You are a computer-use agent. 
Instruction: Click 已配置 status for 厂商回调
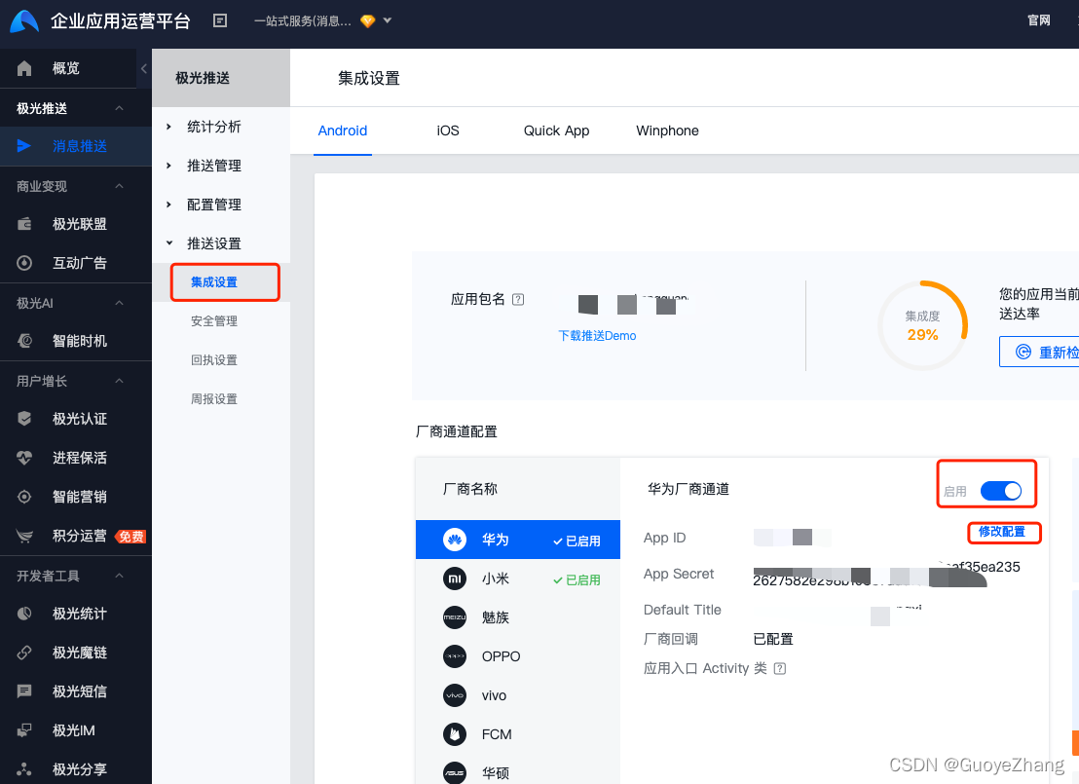coord(773,640)
